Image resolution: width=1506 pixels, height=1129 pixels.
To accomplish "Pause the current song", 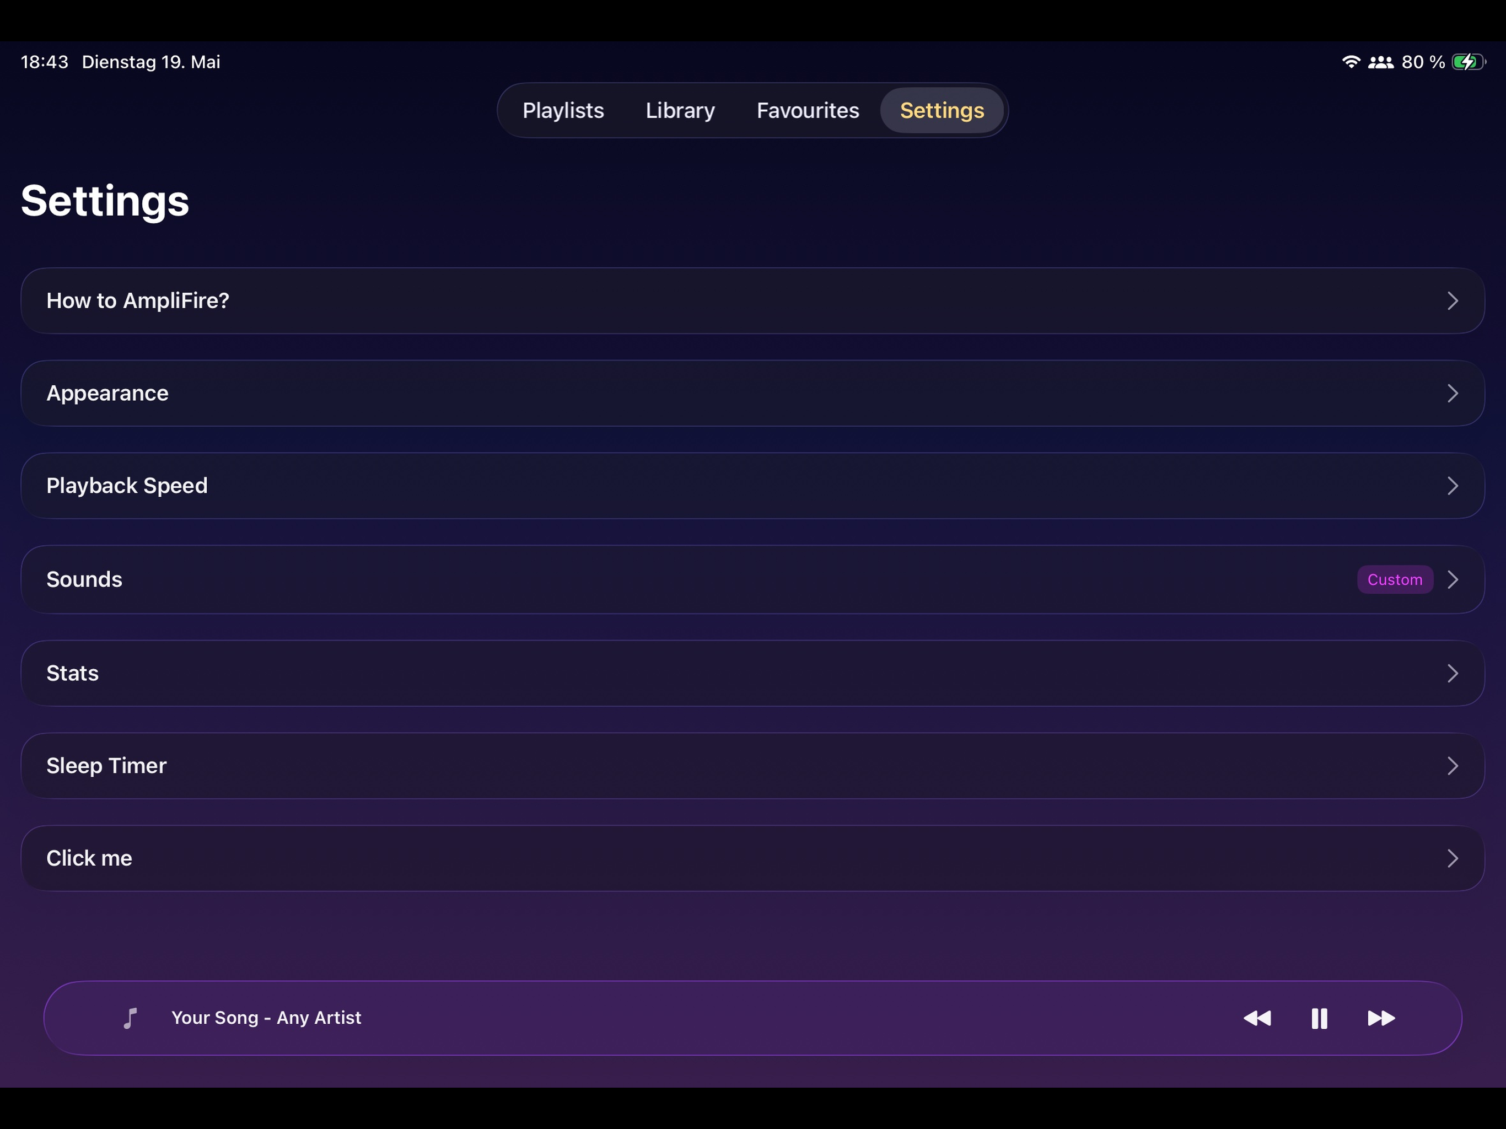I will [1319, 1018].
